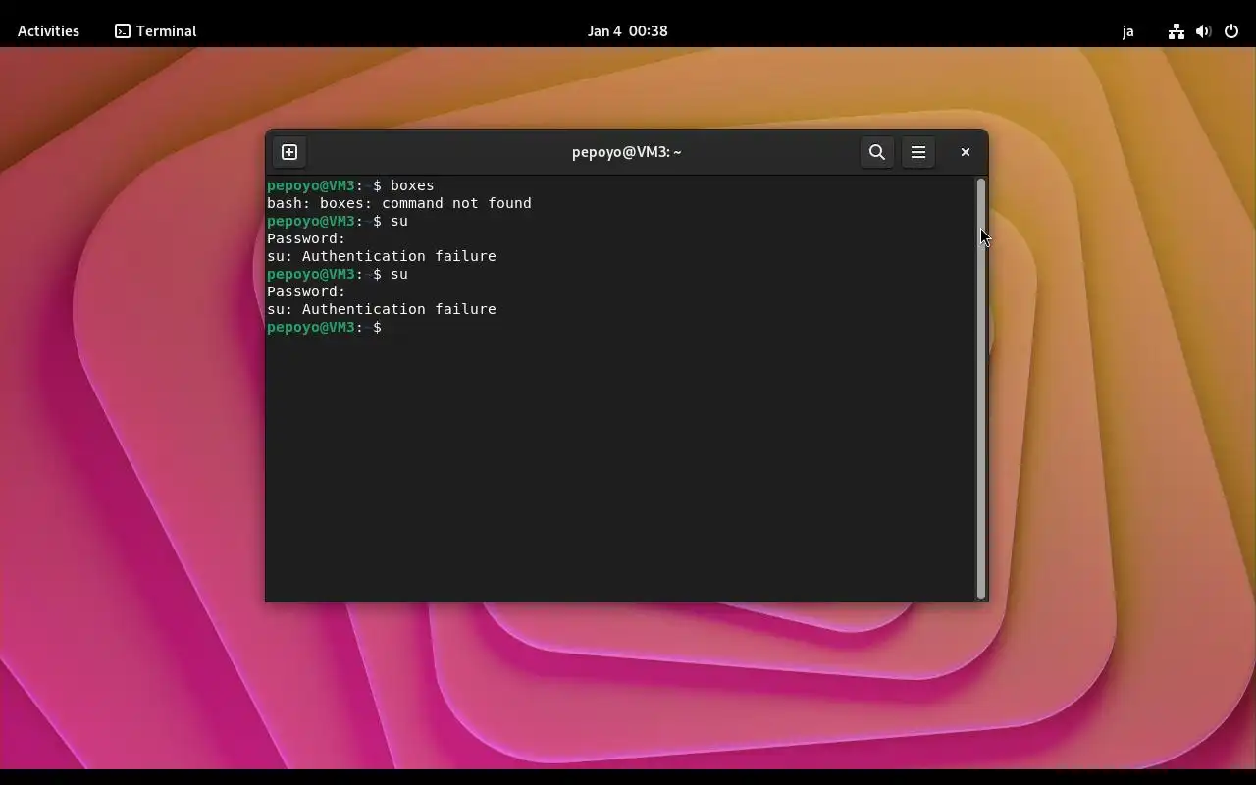The width and height of the screenshot is (1256, 785).
Task: Open the volume speaker icon
Action: pyautogui.click(x=1203, y=31)
